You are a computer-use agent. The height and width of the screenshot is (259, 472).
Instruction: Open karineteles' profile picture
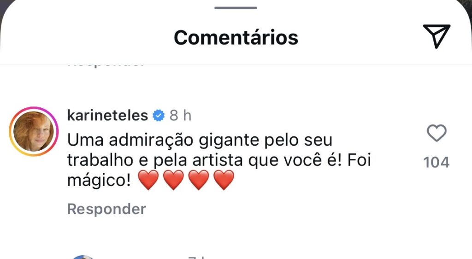pyautogui.click(x=33, y=131)
